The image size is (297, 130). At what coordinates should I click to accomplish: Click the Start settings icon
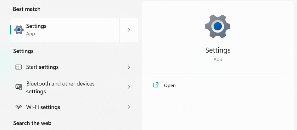tap(19, 67)
